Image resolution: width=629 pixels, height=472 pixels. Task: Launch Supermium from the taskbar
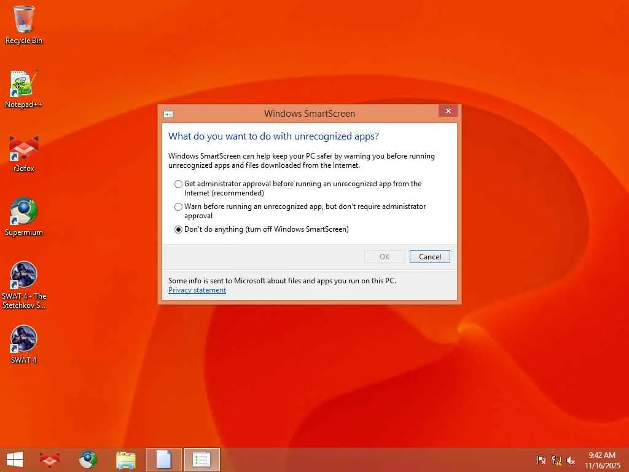coord(87,460)
